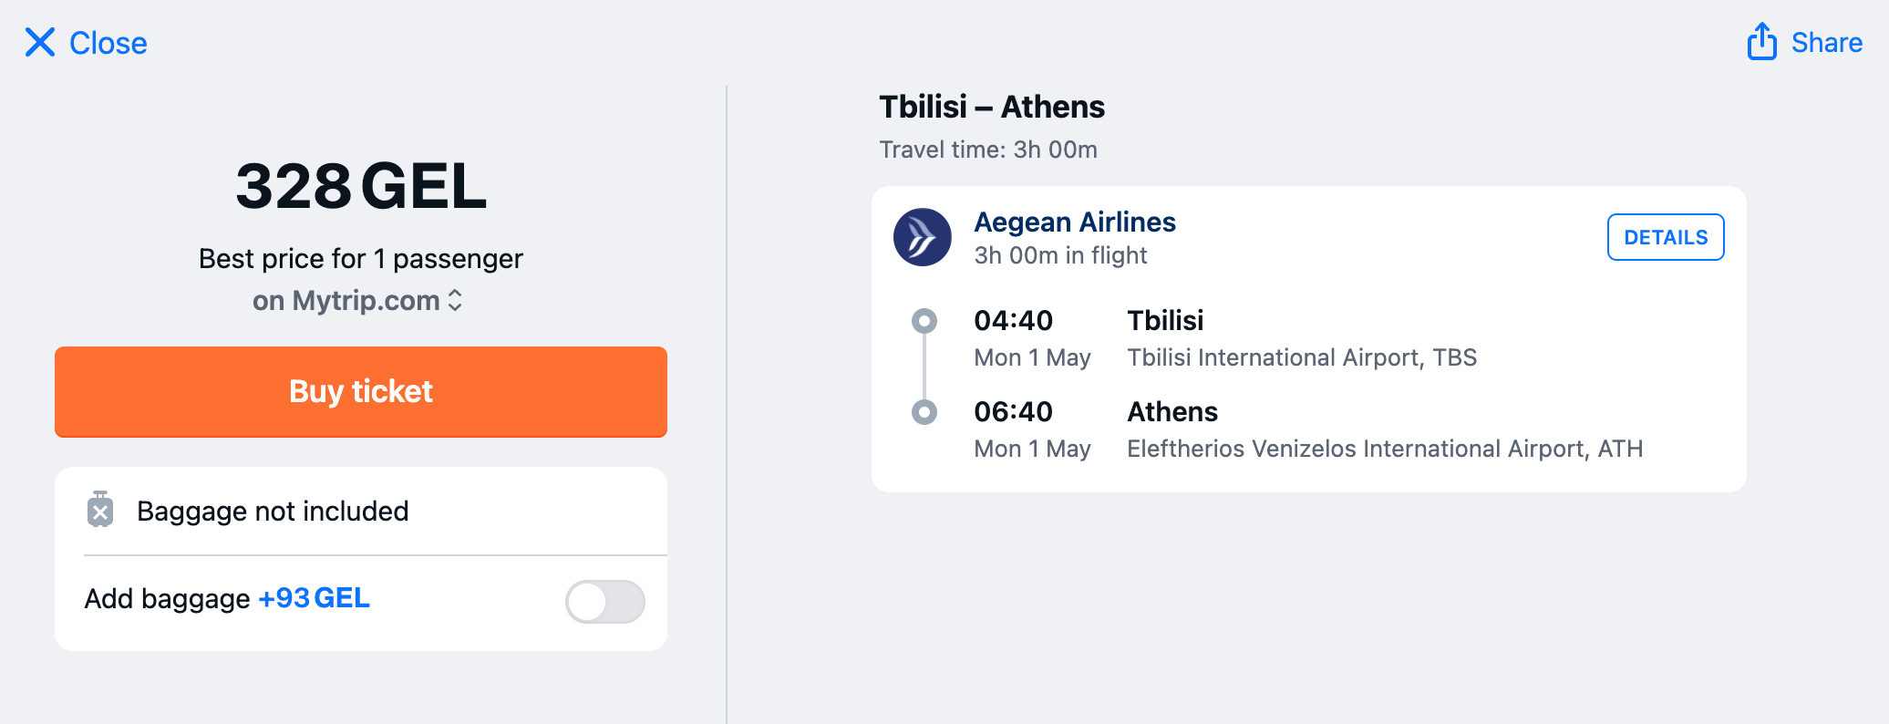Click the up-down chevron beside Mytrip.com

tap(455, 300)
